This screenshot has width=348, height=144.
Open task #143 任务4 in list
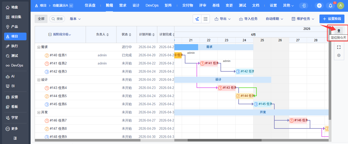click(58, 88)
